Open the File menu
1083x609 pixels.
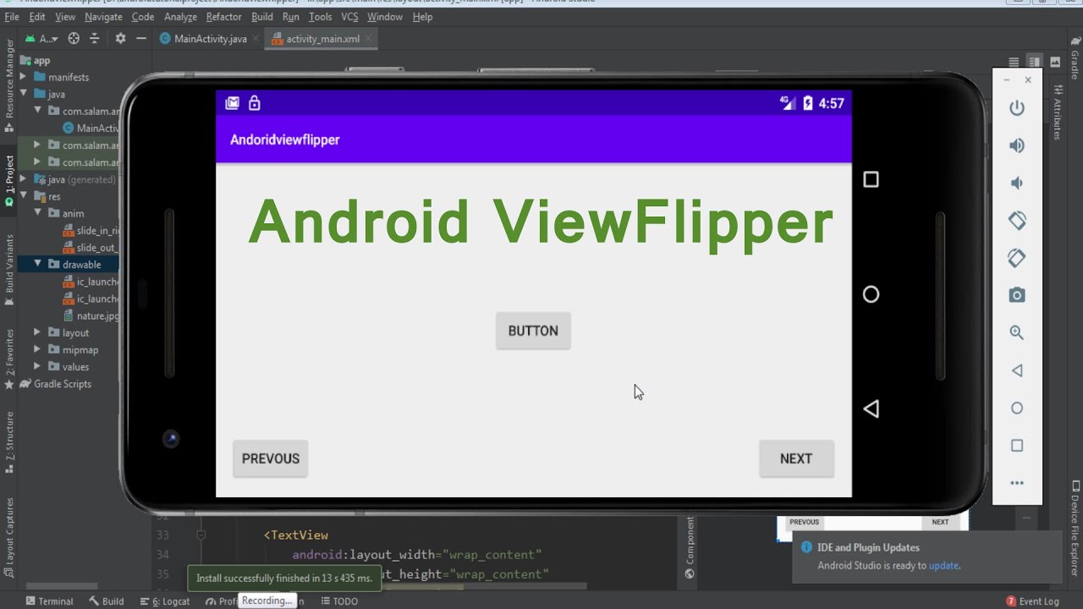[x=12, y=17]
